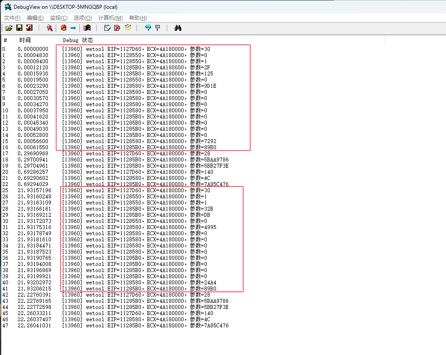Open the 帮助(H) menu
Viewport: 446px width, 355px height.
tap(138, 18)
